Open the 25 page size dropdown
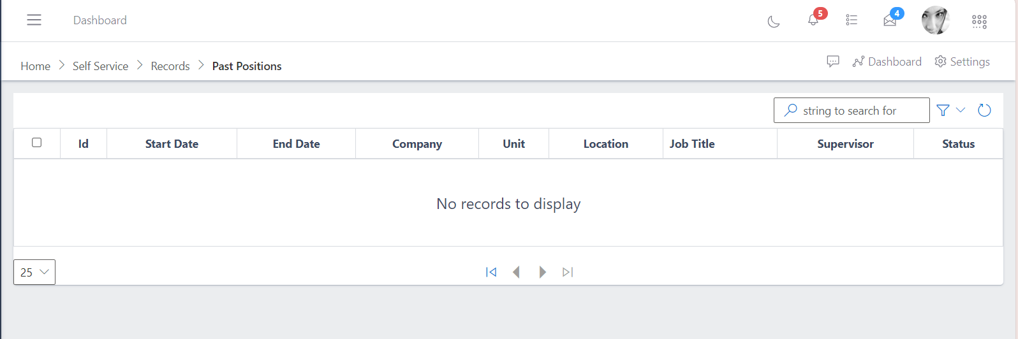 click(x=34, y=272)
